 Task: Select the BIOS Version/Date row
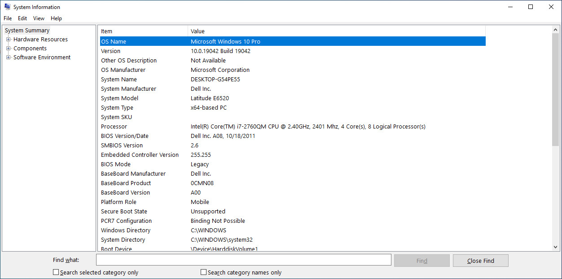click(293, 136)
